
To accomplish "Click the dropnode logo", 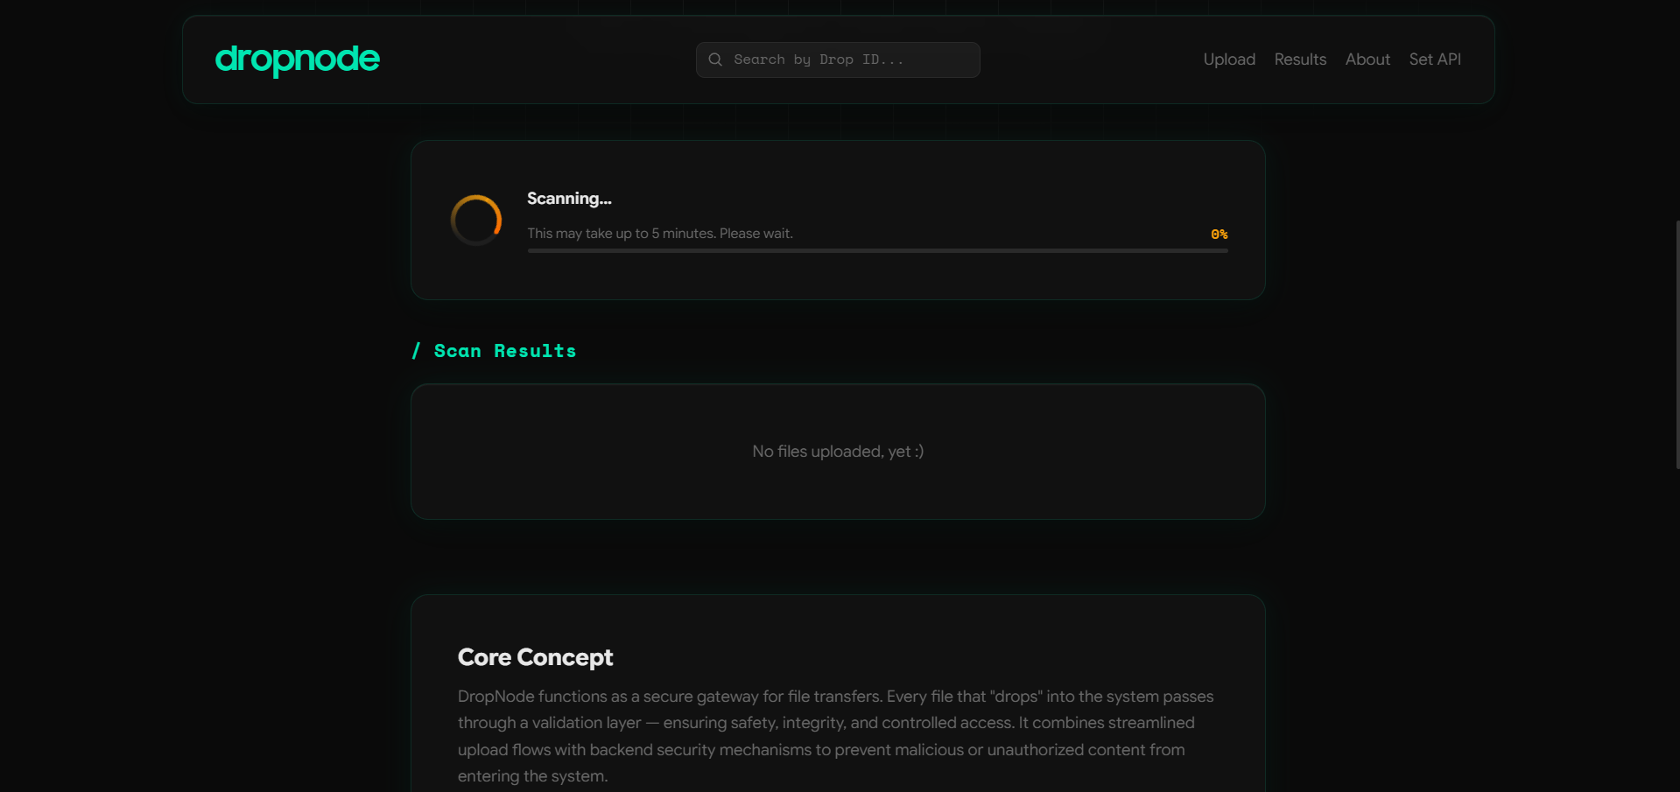I will click(x=297, y=60).
